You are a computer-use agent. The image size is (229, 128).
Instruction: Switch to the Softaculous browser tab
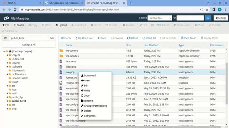point(64,3)
